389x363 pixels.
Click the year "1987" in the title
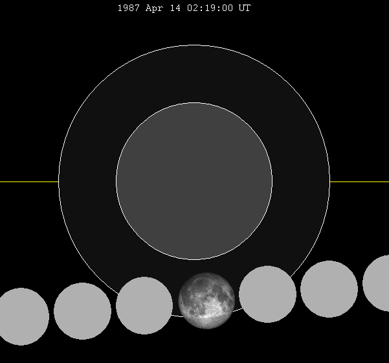pos(129,8)
